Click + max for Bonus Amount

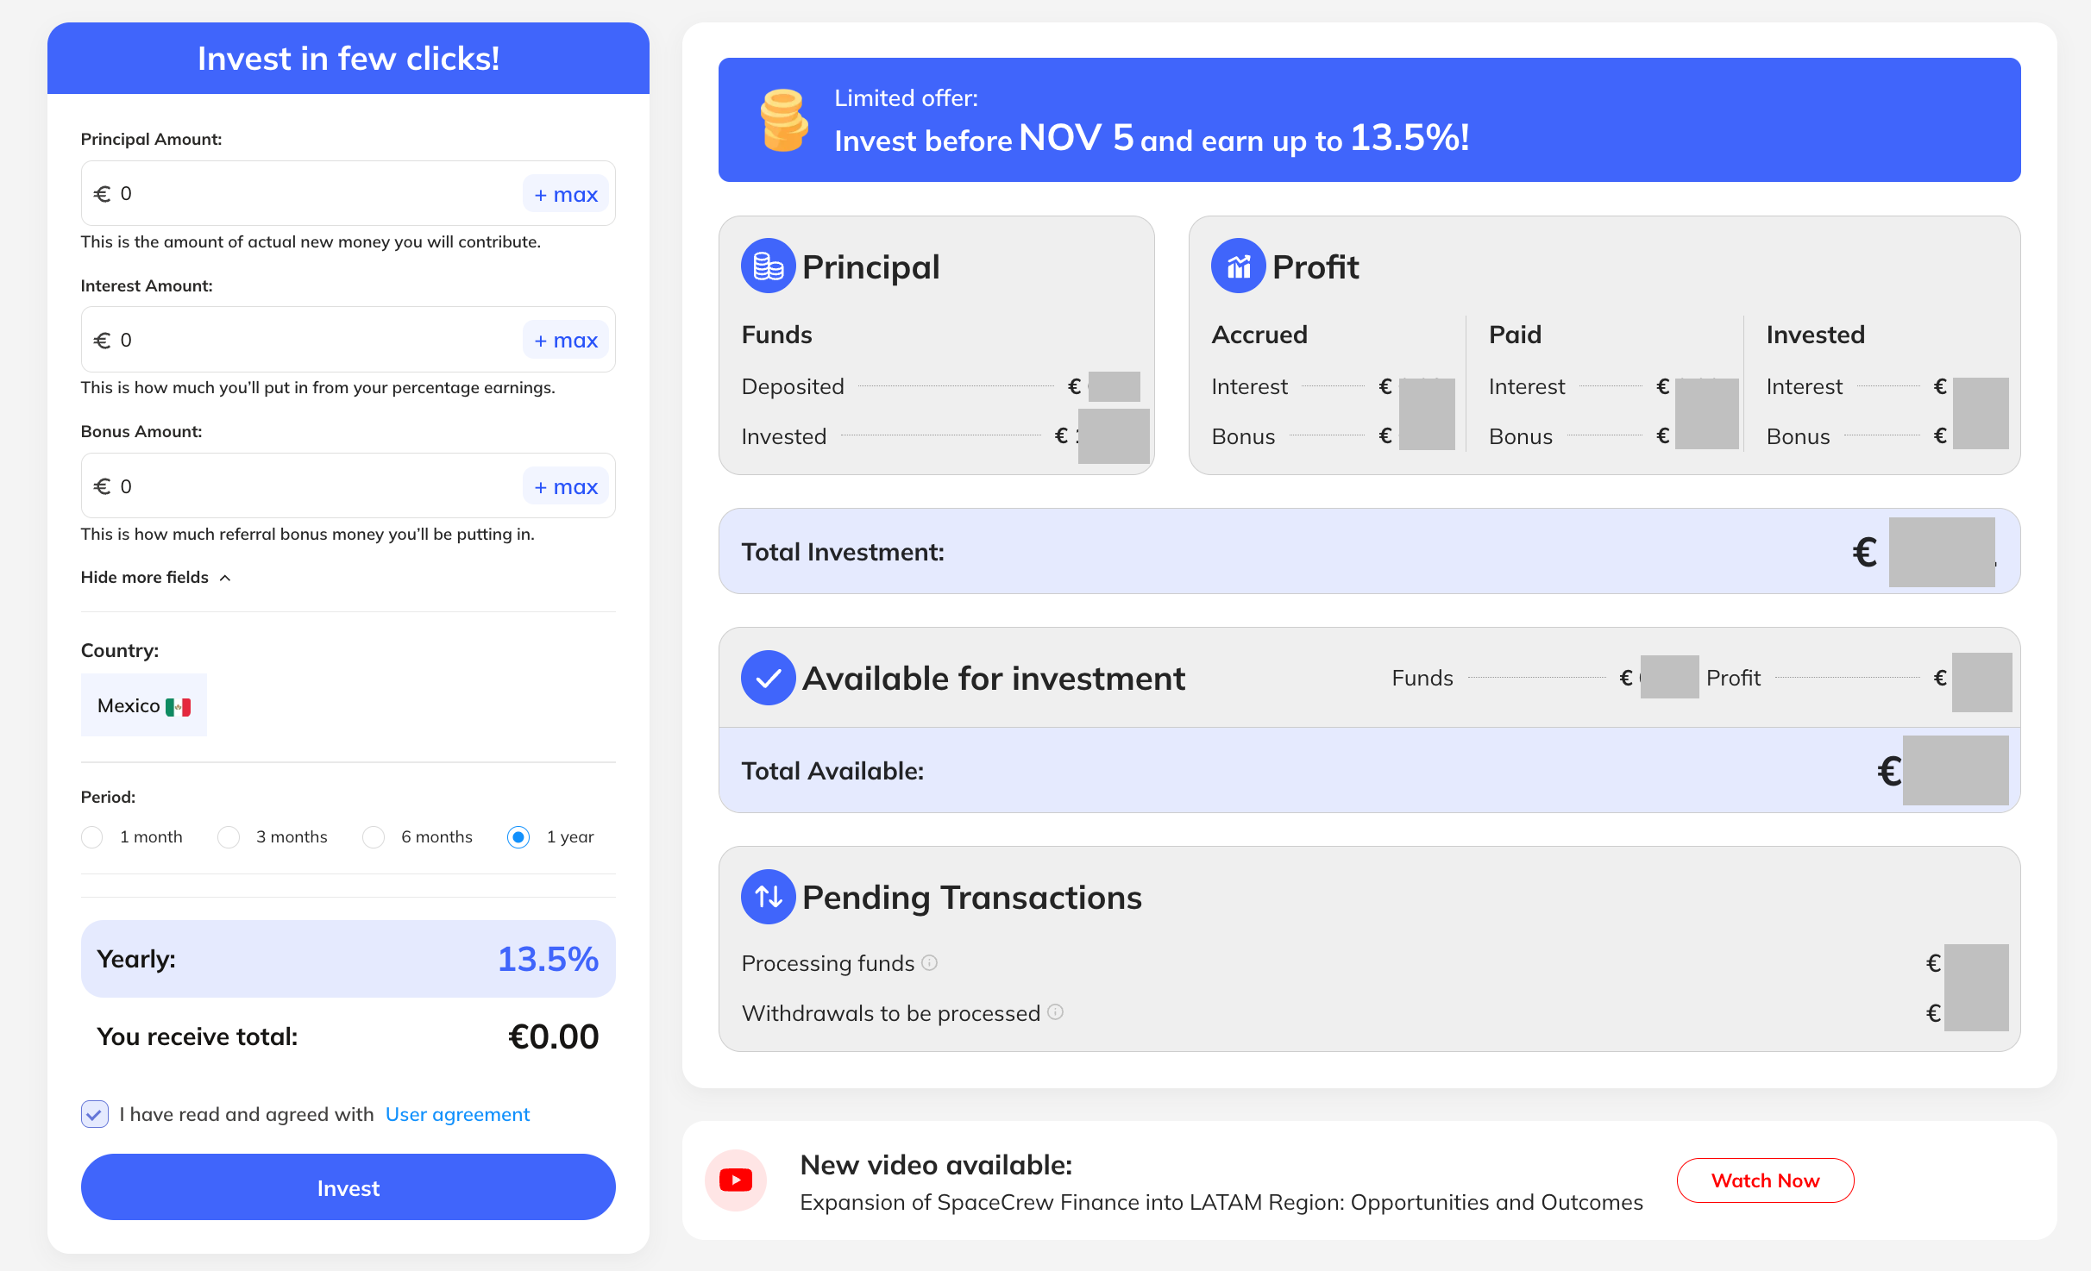click(x=565, y=486)
